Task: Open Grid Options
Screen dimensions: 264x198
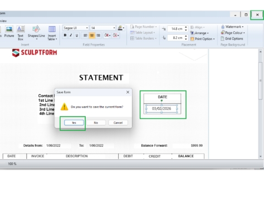Action: [x=232, y=38]
